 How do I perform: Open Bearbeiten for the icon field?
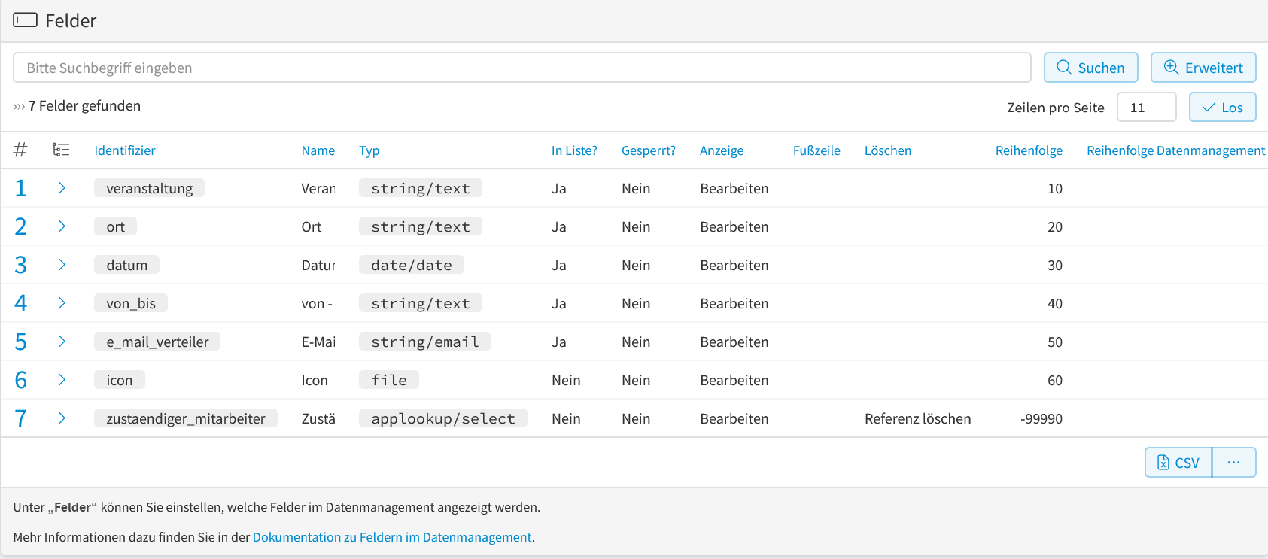[x=734, y=380]
